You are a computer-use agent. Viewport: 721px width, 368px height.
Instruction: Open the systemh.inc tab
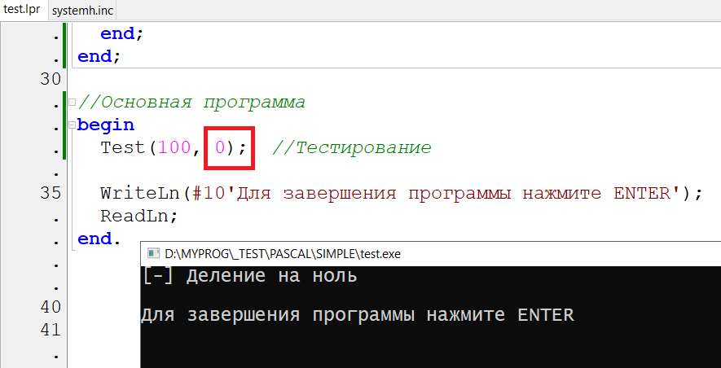pyautogui.click(x=82, y=11)
